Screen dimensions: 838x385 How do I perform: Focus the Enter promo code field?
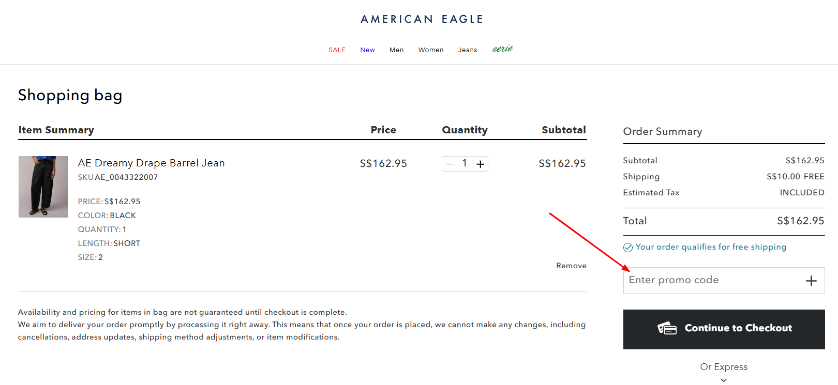pos(711,280)
